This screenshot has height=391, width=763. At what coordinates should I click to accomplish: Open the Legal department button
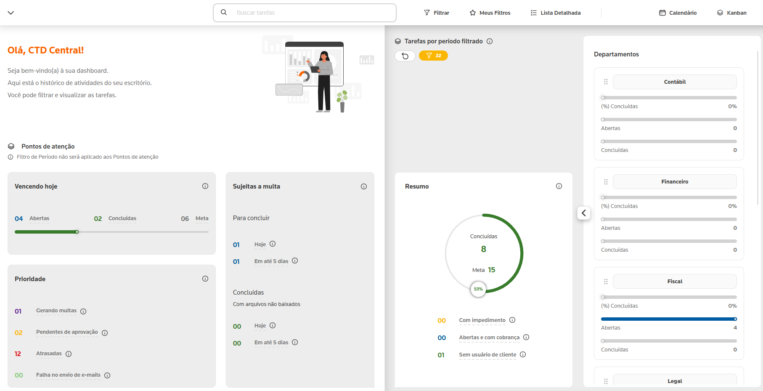point(675,380)
